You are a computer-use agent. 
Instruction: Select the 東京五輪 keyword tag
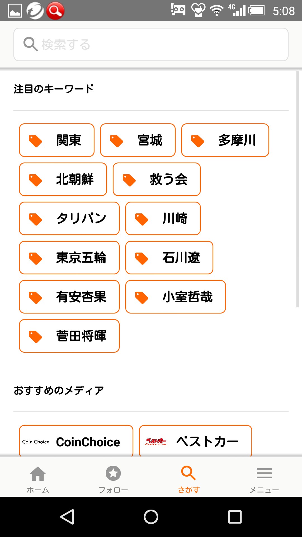pos(69,258)
